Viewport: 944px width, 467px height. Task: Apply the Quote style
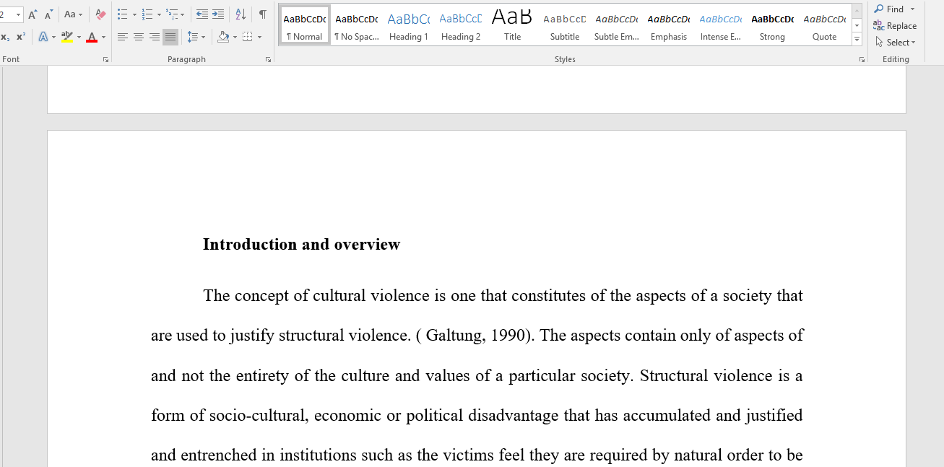pos(825,25)
